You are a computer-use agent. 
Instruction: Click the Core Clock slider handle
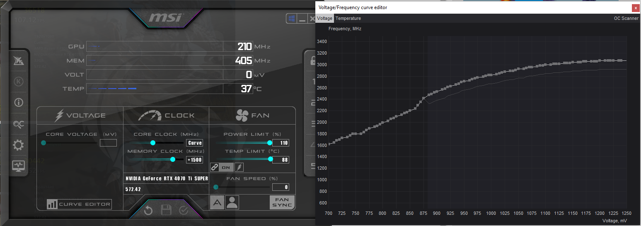tap(153, 143)
